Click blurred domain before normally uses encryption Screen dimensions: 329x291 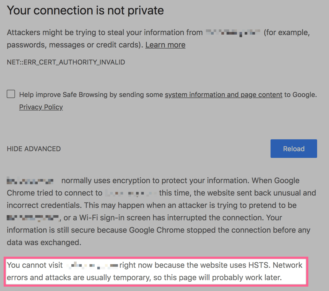[30, 181]
